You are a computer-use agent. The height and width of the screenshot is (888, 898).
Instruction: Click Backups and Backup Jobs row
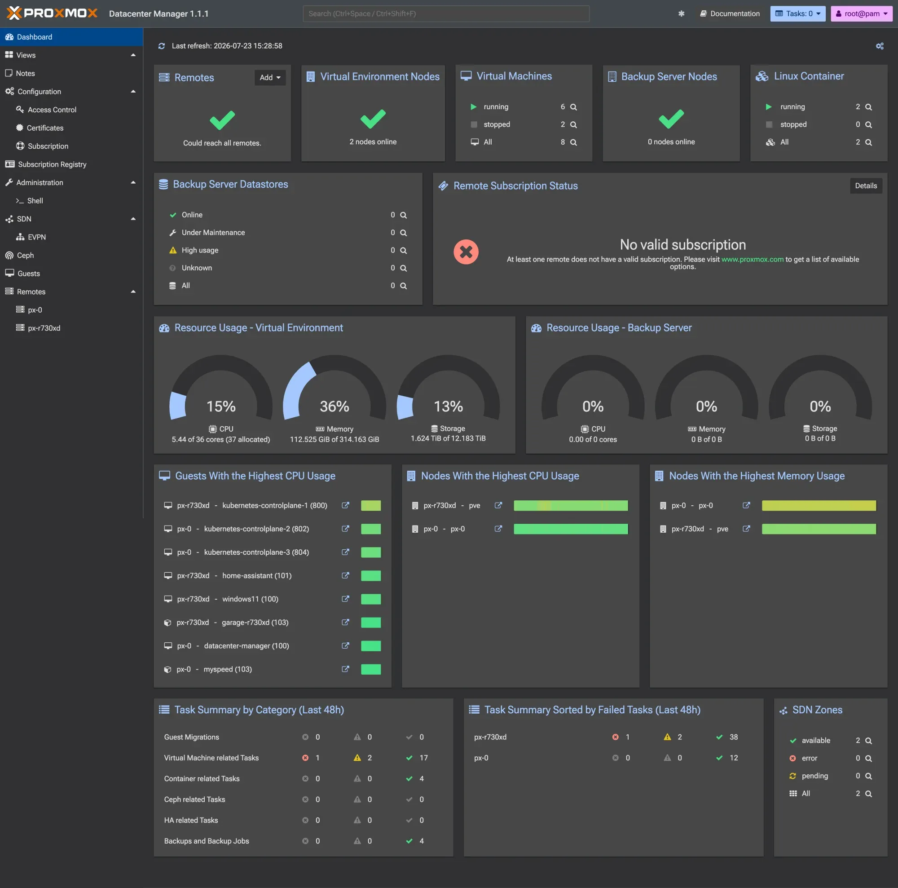[x=303, y=841]
